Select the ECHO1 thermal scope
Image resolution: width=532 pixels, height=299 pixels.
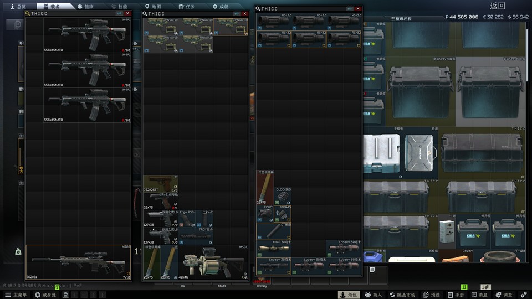click(265, 214)
